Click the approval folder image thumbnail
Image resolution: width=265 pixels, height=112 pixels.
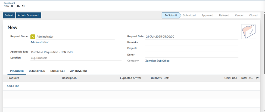[x=249, y=32]
